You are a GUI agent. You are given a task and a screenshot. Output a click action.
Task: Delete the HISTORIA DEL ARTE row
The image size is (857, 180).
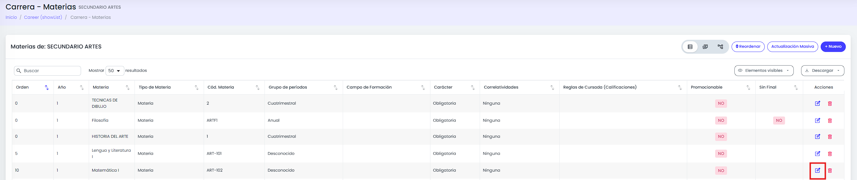830,136
